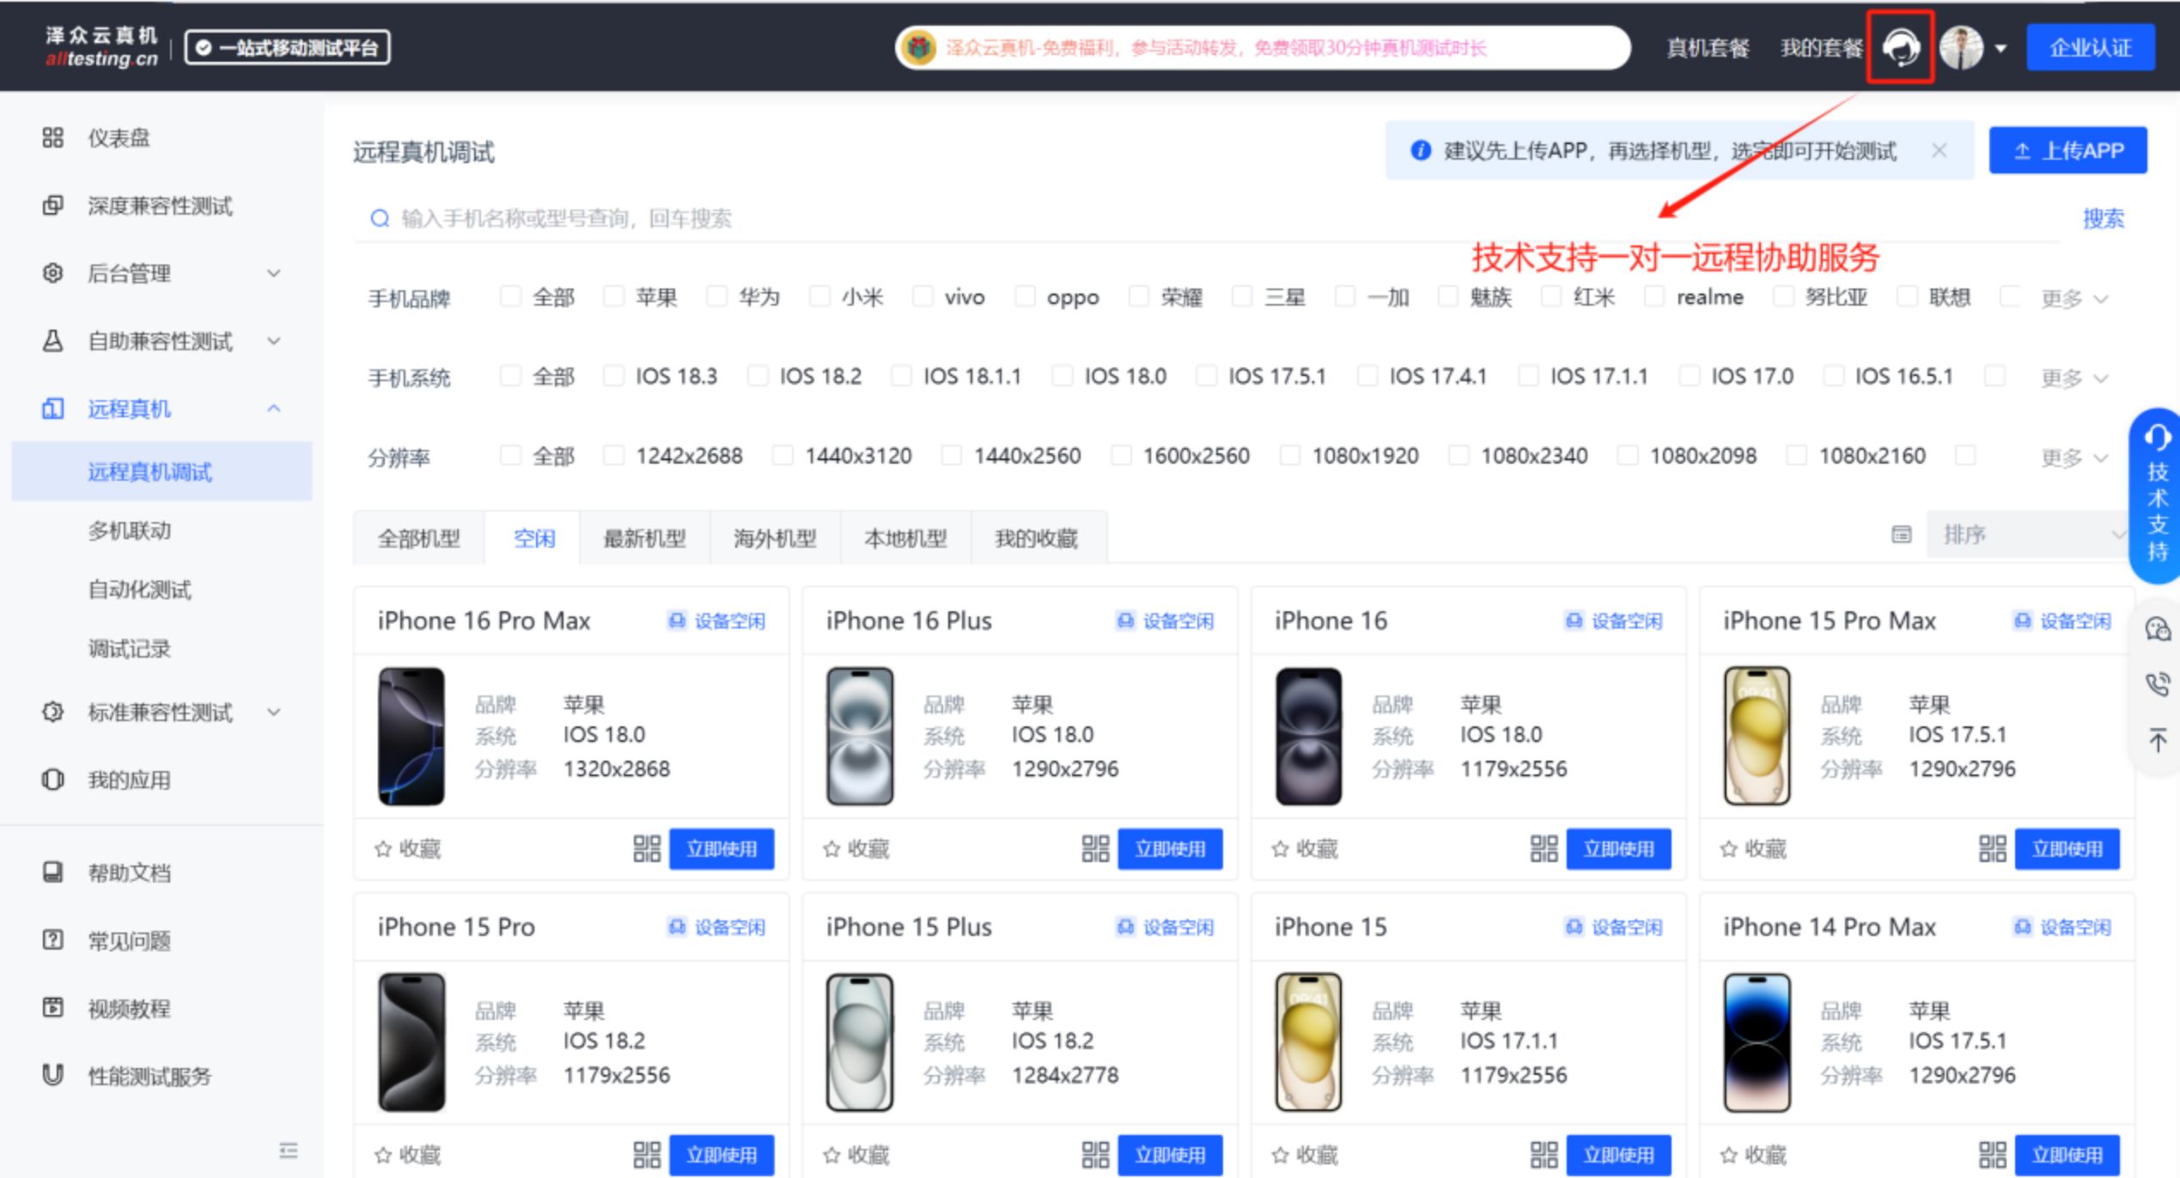The width and height of the screenshot is (2180, 1178).
Task: Click the scroll-to-top arrow icon on right edge
Action: coord(2157,739)
